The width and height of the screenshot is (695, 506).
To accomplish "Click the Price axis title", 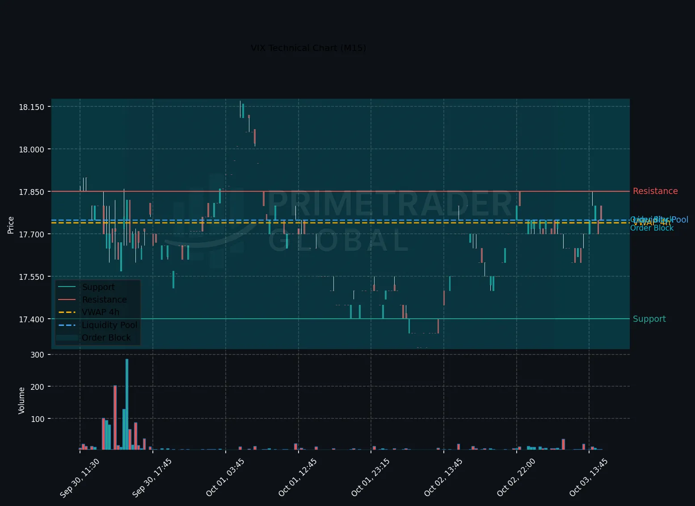I will (11, 225).
